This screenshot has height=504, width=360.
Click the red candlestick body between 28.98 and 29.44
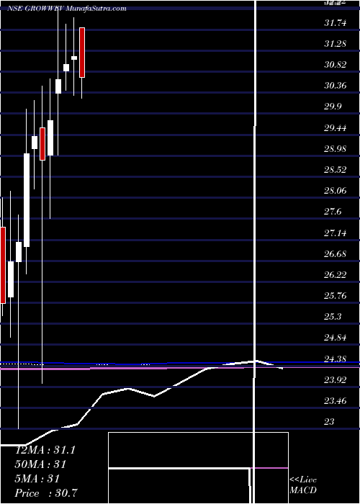pyautogui.click(x=42, y=144)
